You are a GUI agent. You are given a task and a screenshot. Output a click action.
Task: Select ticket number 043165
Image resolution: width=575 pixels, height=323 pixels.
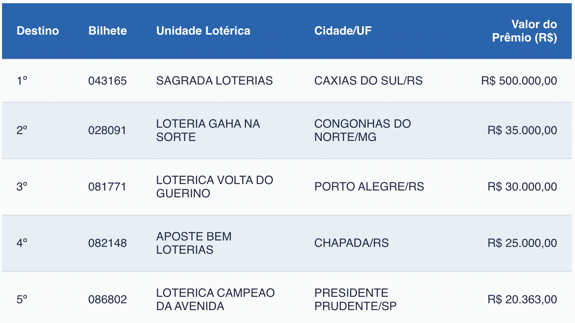tap(107, 81)
